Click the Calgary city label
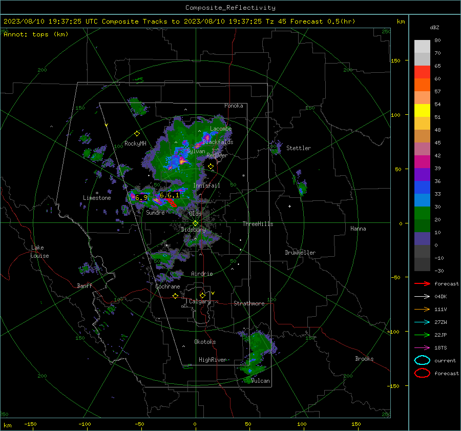The width and height of the screenshot is (461, 431). click(x=200, y=301)
